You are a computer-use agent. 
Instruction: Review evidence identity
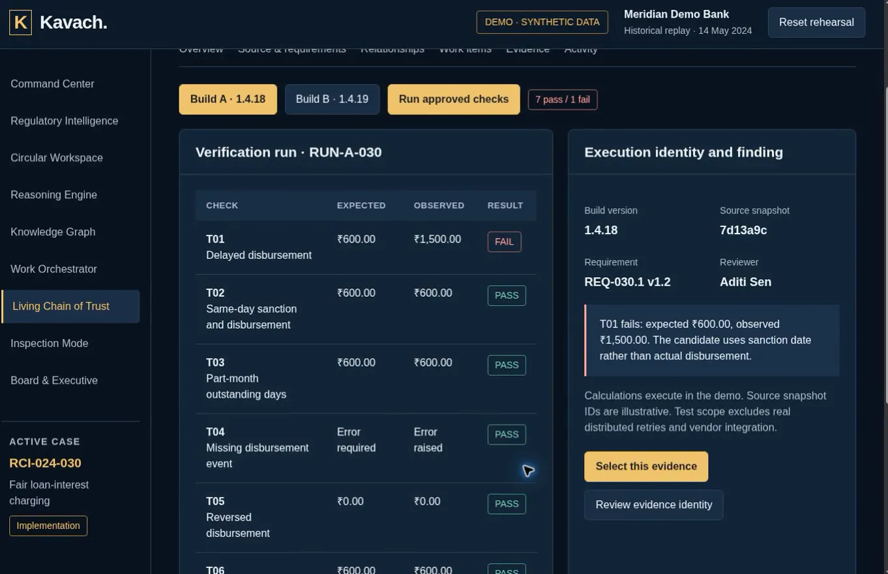[x=654, y=505]
